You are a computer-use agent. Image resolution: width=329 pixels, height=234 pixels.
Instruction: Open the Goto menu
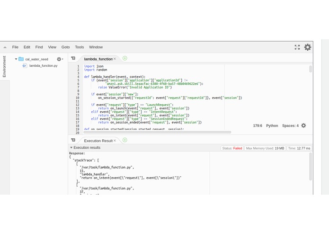coord(65,47)
